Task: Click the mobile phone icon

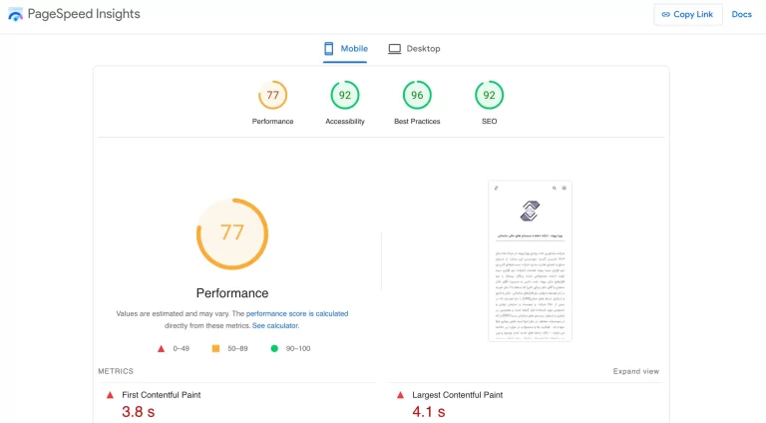Action: [328, 48]
